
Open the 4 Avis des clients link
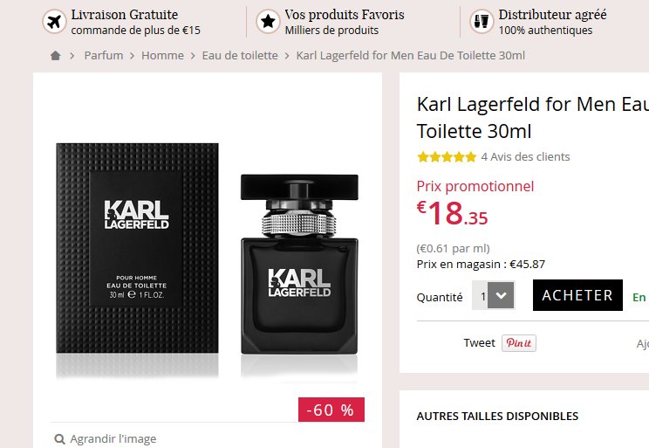coord(526,157)
